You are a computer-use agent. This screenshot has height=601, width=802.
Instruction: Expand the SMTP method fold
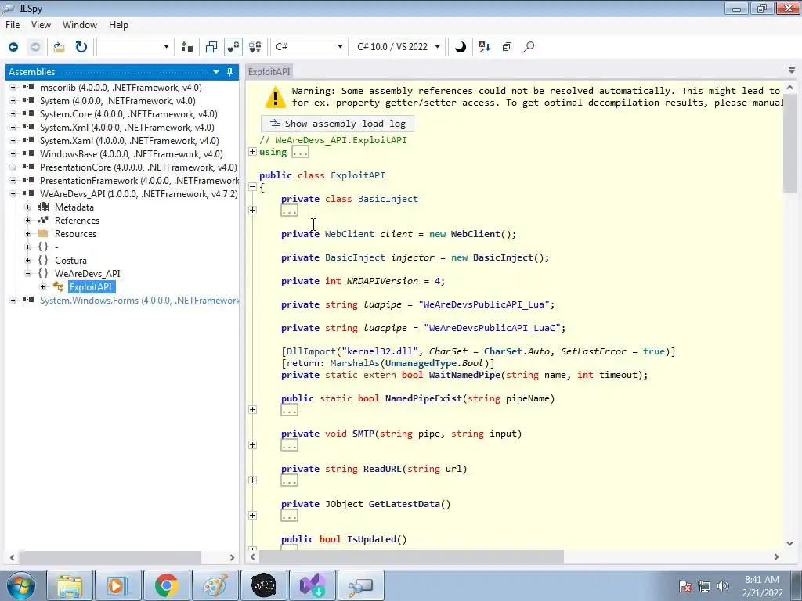pyautogui.click(x=252, y=445)
